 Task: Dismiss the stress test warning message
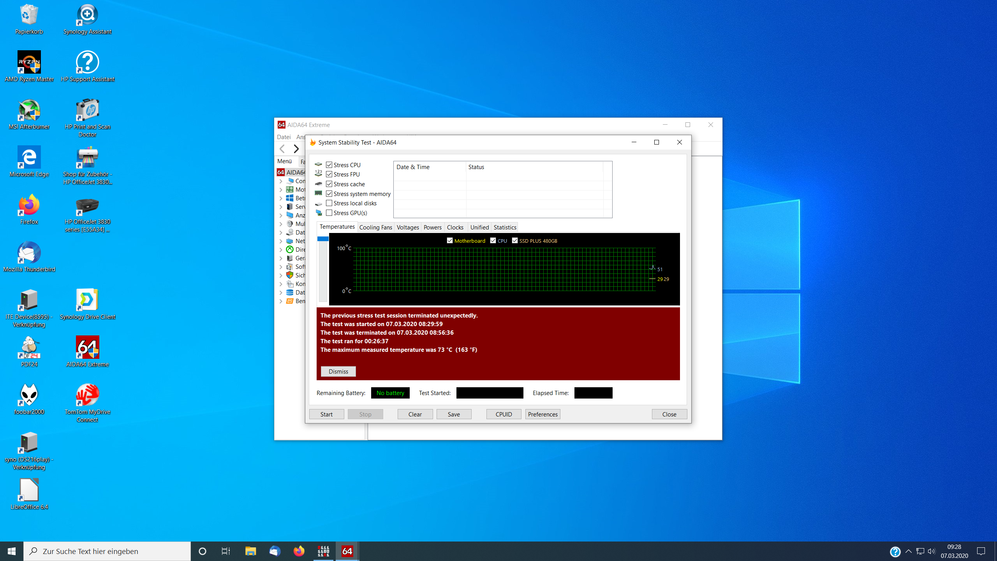pyautogui.click(x=338, y=371)
